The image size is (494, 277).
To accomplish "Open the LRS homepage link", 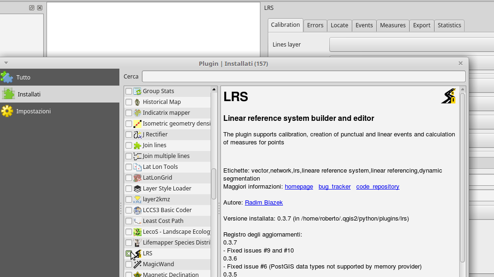I will (298, 187).
